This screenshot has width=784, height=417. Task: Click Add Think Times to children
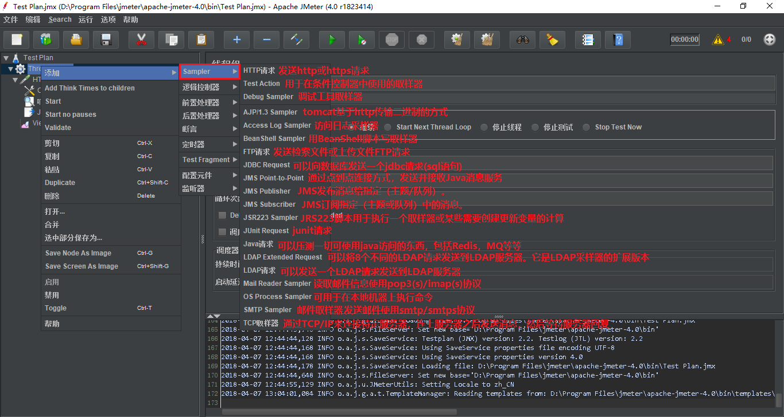point(90,88)
